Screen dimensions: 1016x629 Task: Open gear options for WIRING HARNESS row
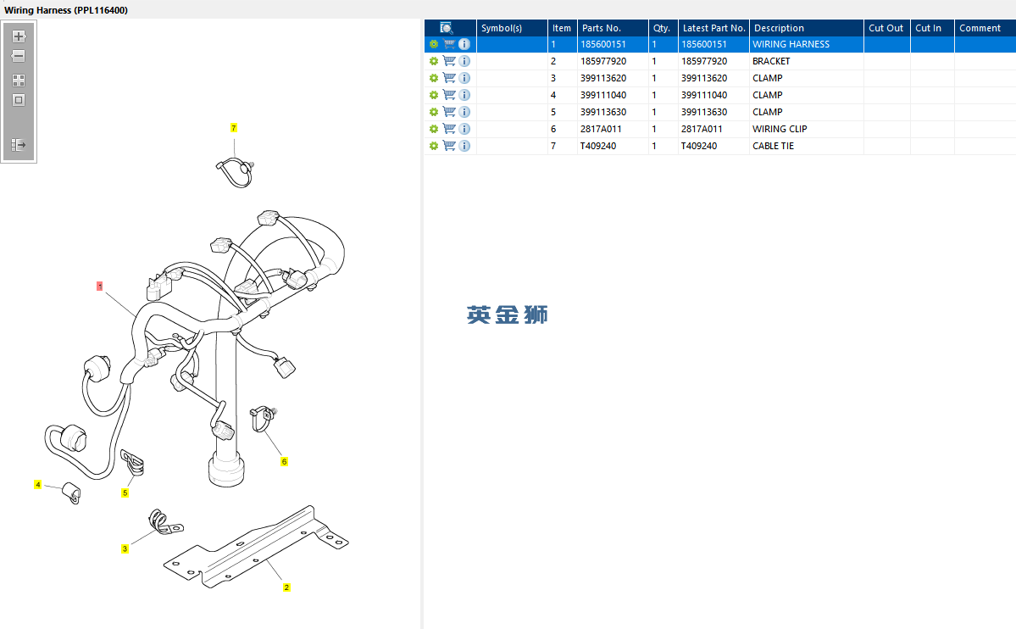pos(434,44)
